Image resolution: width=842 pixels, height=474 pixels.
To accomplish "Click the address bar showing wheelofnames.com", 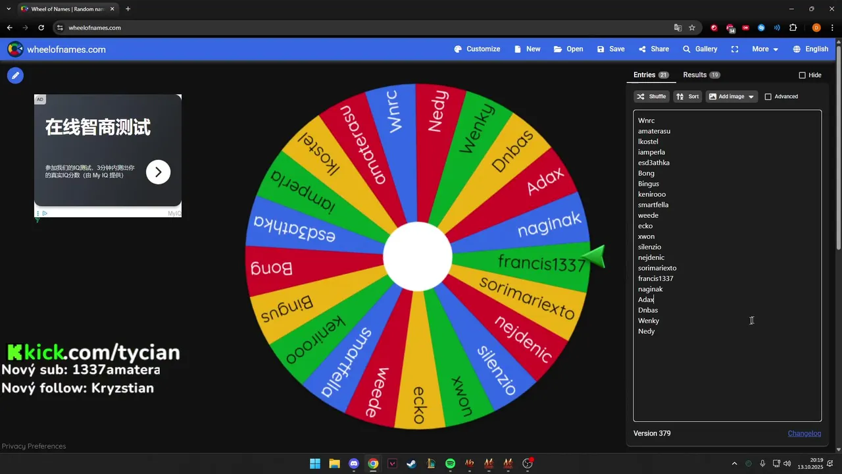I will click(x=368, y=28).
